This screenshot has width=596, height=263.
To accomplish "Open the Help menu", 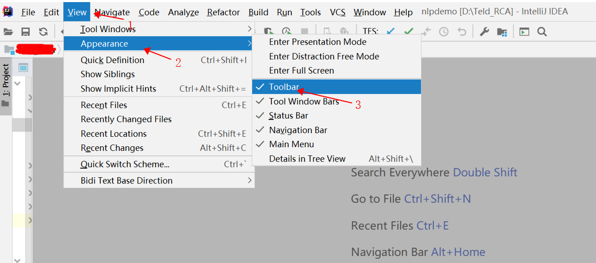I will pos(403,13).
